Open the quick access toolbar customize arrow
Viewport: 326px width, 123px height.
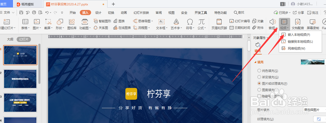pyautogui.click(x=62, y=13)
